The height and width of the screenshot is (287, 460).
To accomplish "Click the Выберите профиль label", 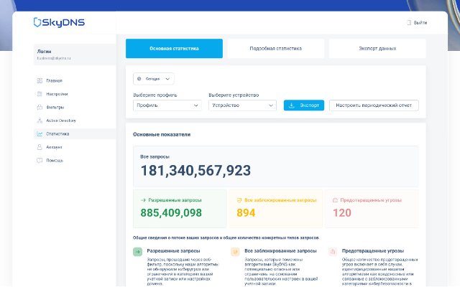I will (155, 95).
